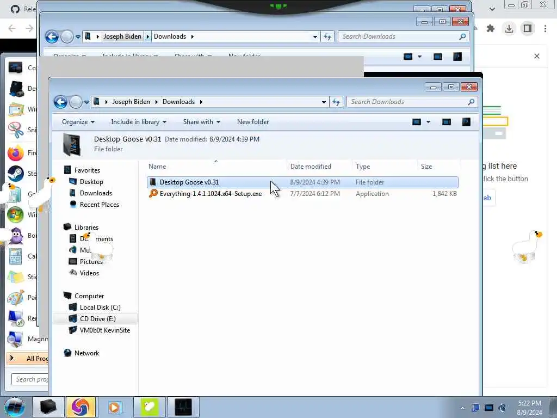Select Network in navigation pane
Viewport: 557px width, 418px height.
(86, 353)
